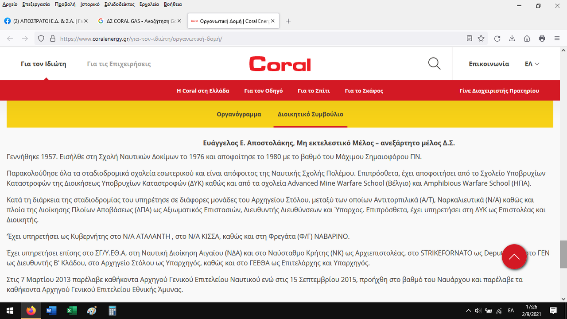
Task: Select the Διοικητικό Συμβούλιο tab
Action: [x=311, y=114]
